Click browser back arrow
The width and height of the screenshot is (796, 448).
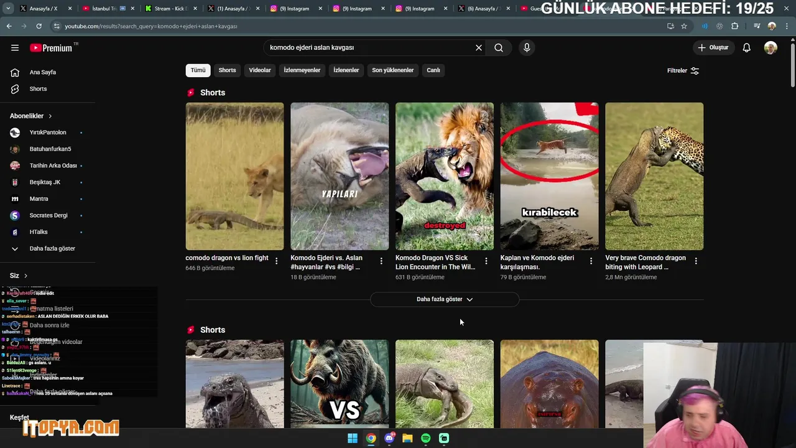point(9,26)
